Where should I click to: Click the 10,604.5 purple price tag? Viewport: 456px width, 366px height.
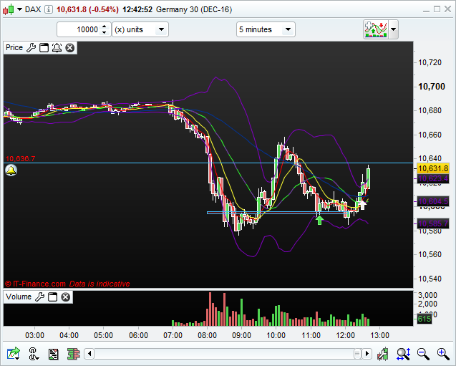point(433,201)
